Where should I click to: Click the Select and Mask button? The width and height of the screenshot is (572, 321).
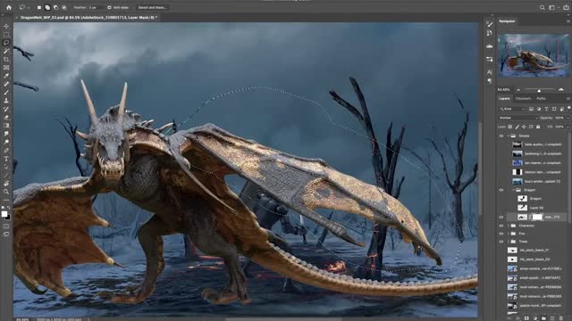coord(153,7)
